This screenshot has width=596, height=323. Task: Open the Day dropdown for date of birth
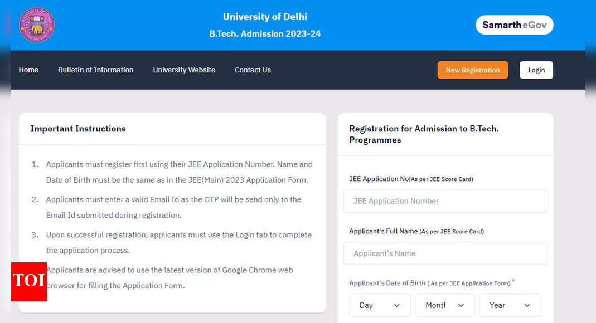[x=380, y=305]
